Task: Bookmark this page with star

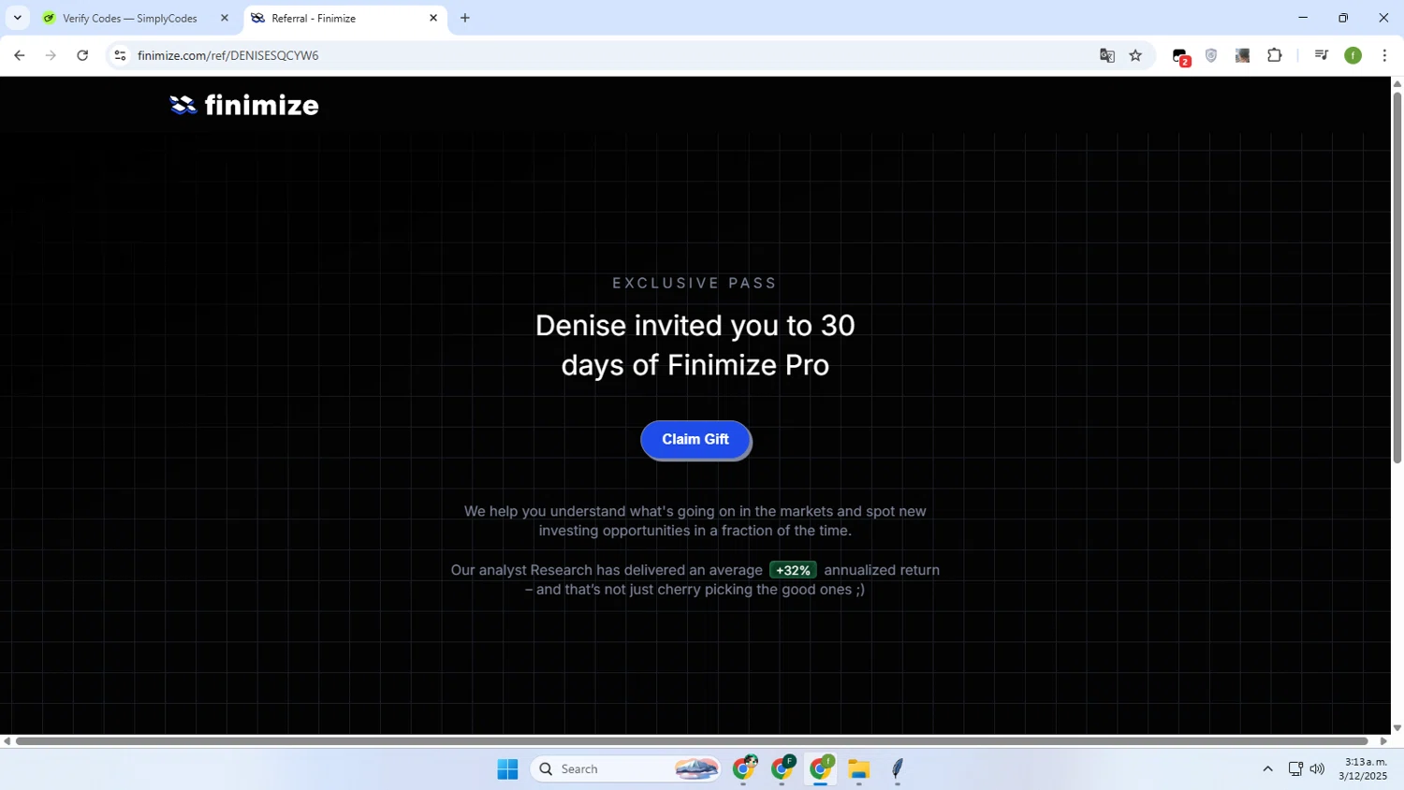Action: click(1135, 55)
